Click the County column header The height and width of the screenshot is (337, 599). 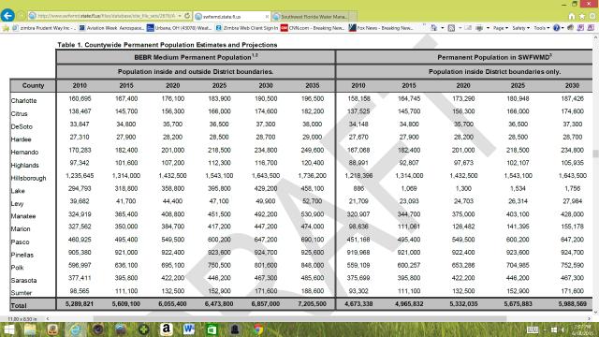(x=34, y=85)
